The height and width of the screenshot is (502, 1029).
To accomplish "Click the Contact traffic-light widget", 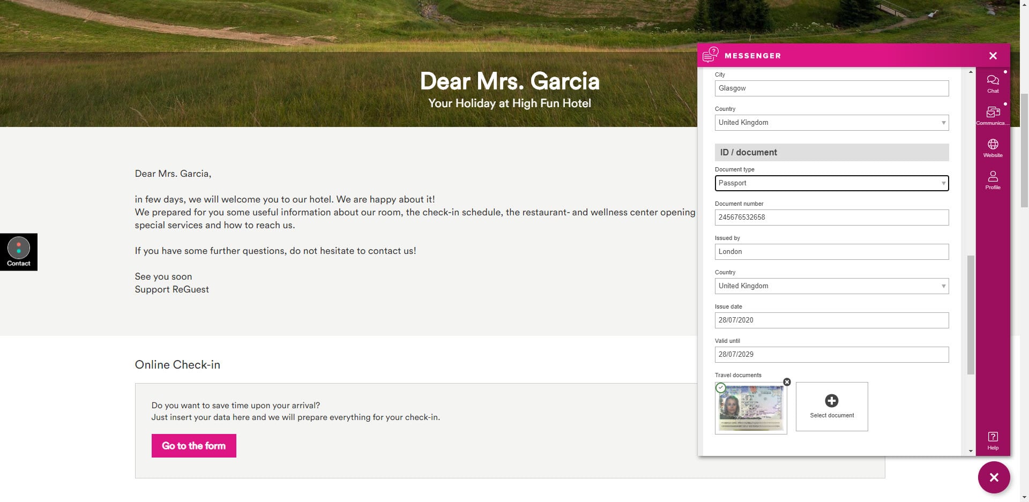I will [19, 252].
